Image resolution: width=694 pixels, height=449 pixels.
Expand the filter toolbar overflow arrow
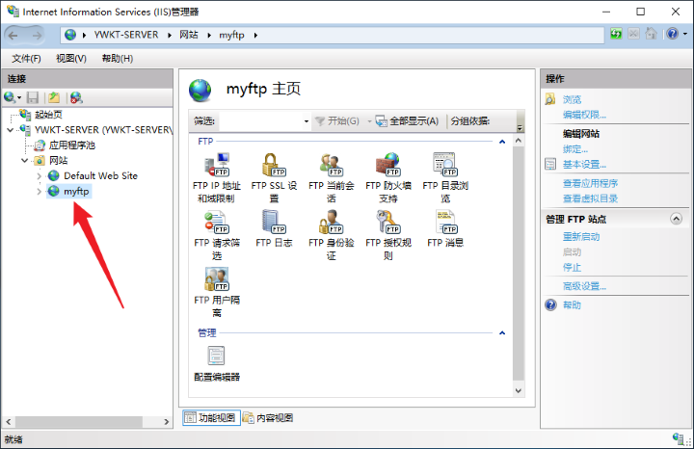pos(520,127)
